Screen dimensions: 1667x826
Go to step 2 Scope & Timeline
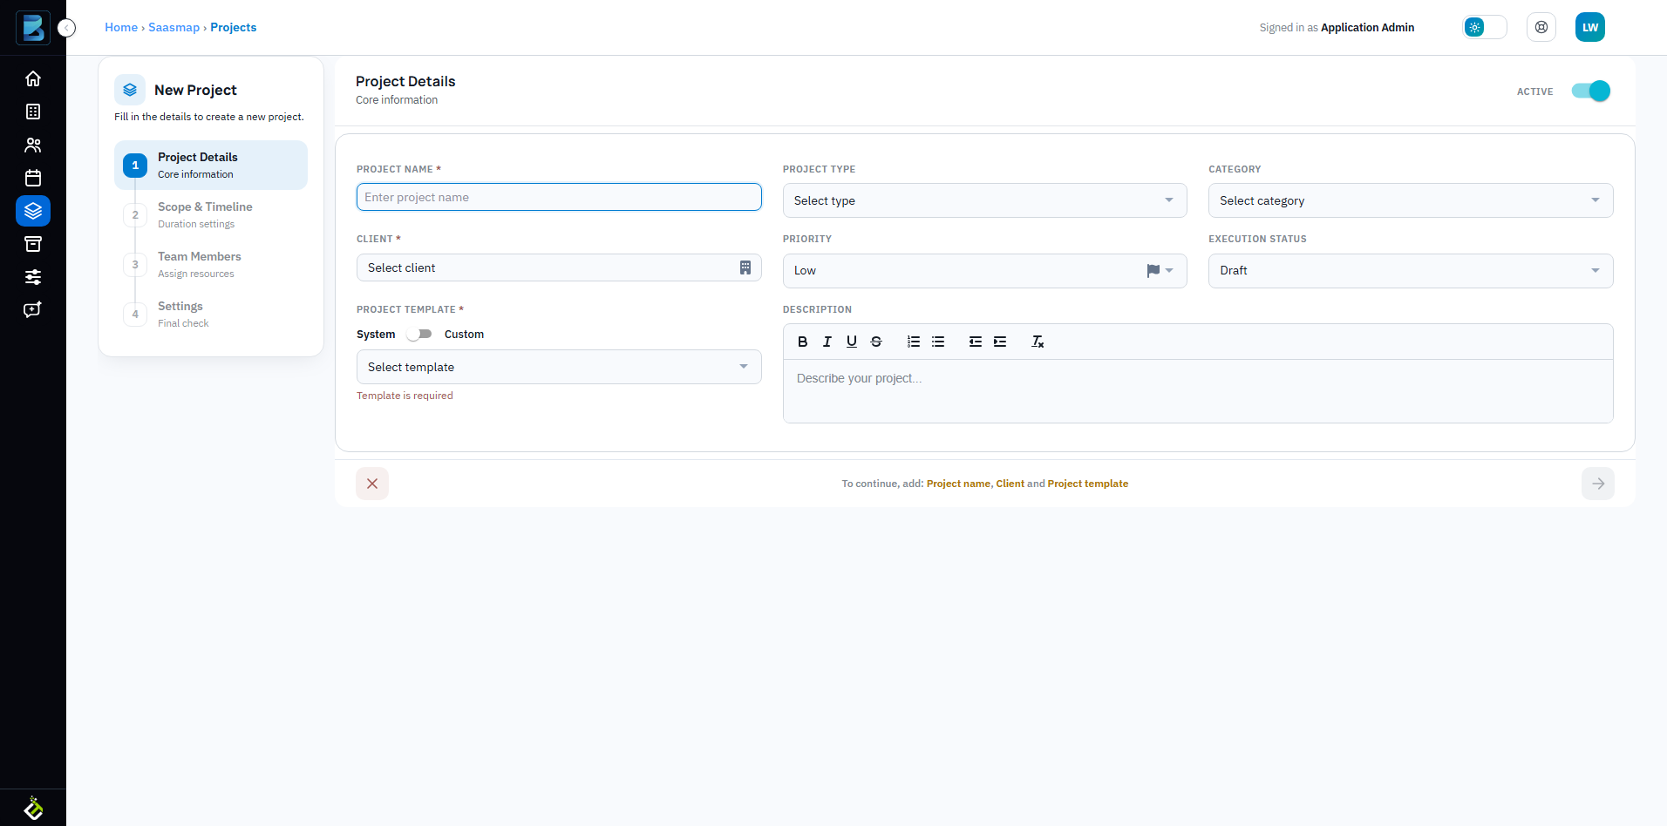click(211, 214)
